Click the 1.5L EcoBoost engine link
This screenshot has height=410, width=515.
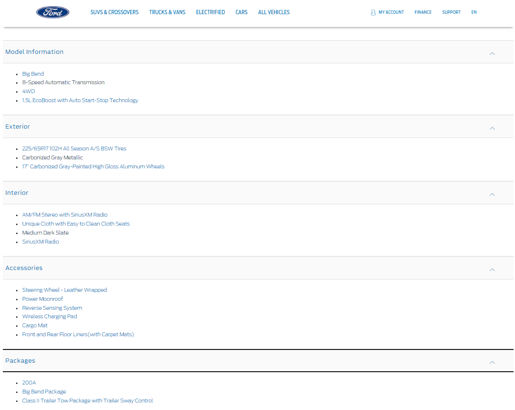[80, 100]
